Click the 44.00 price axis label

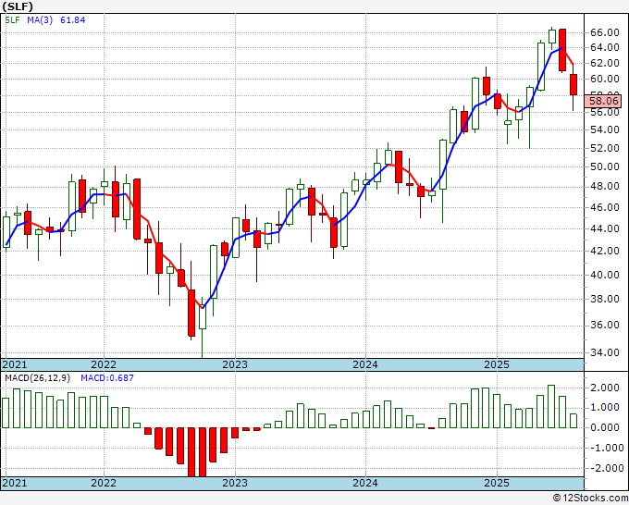click(x=605, y=228)
